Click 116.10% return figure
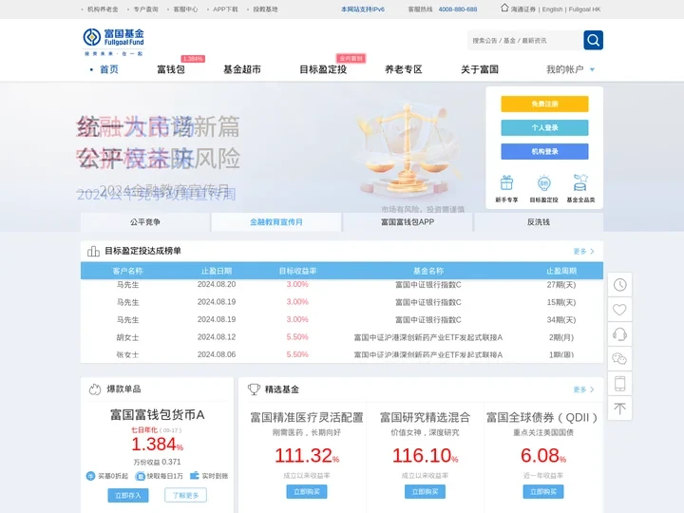Viewport: 684px width, 513px height. click(x=425, y=455)
